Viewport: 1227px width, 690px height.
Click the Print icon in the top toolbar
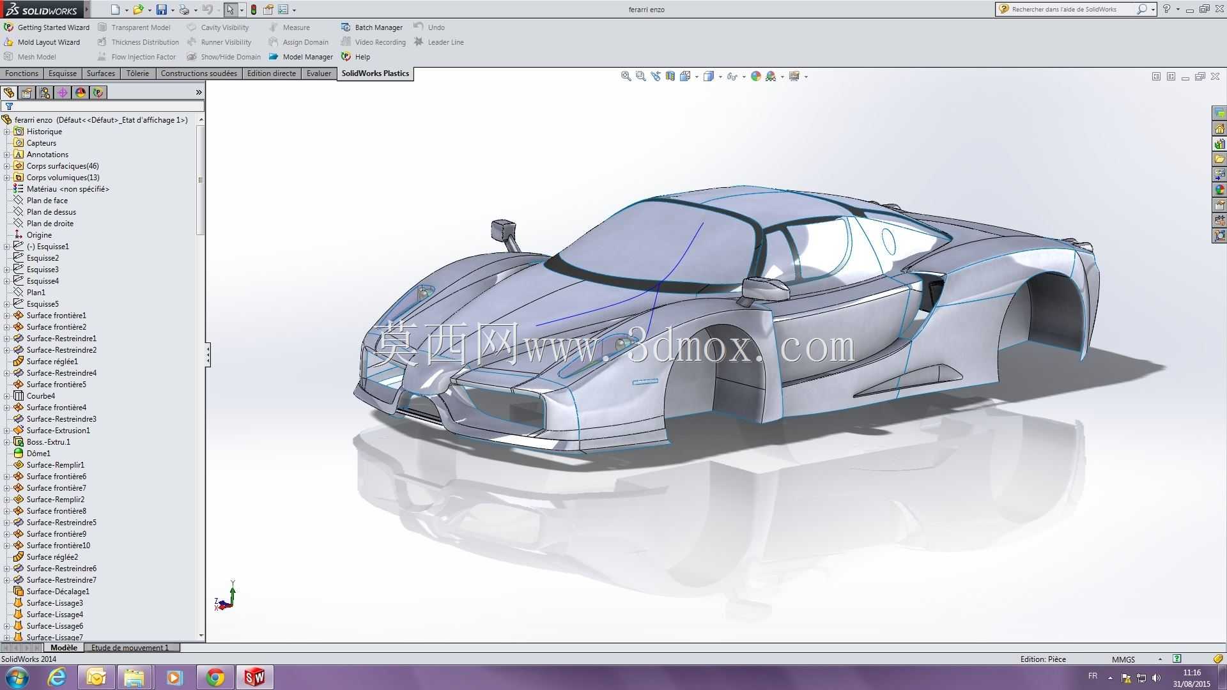coord(184,10)
